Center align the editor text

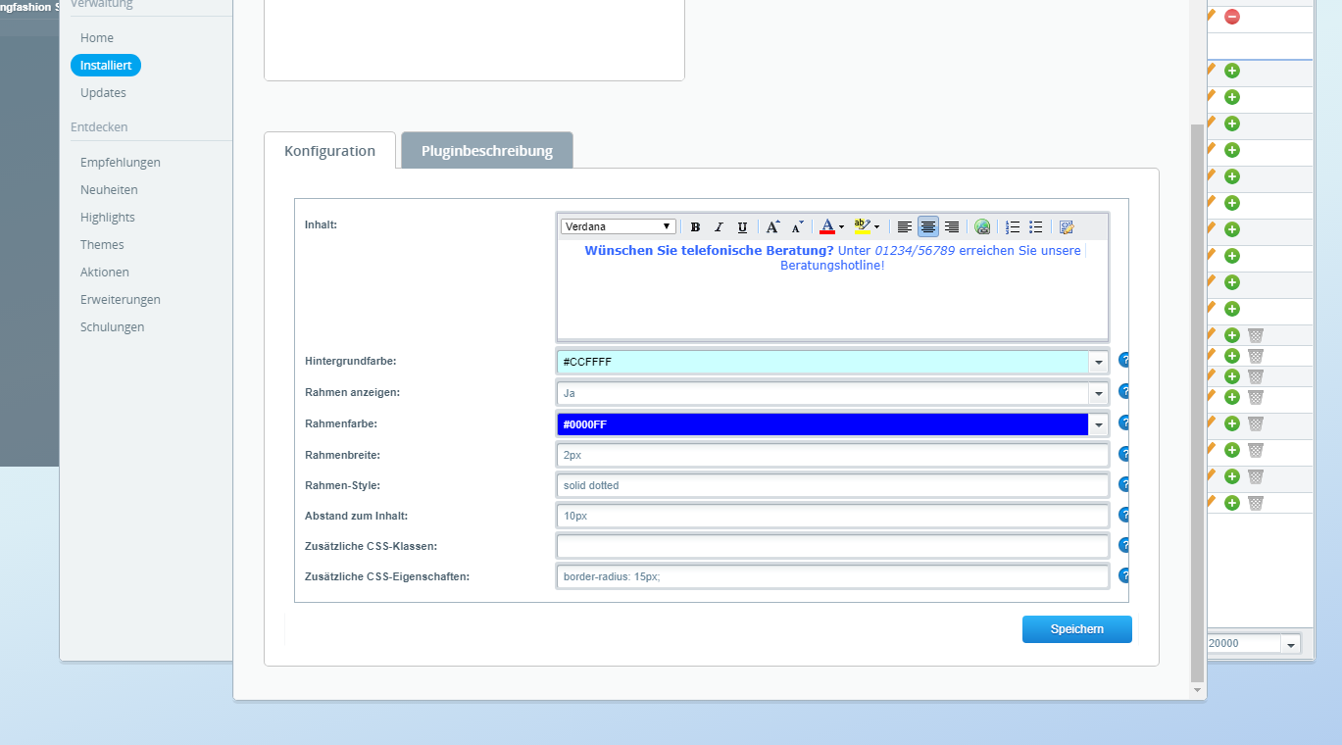tap(928, 227)
